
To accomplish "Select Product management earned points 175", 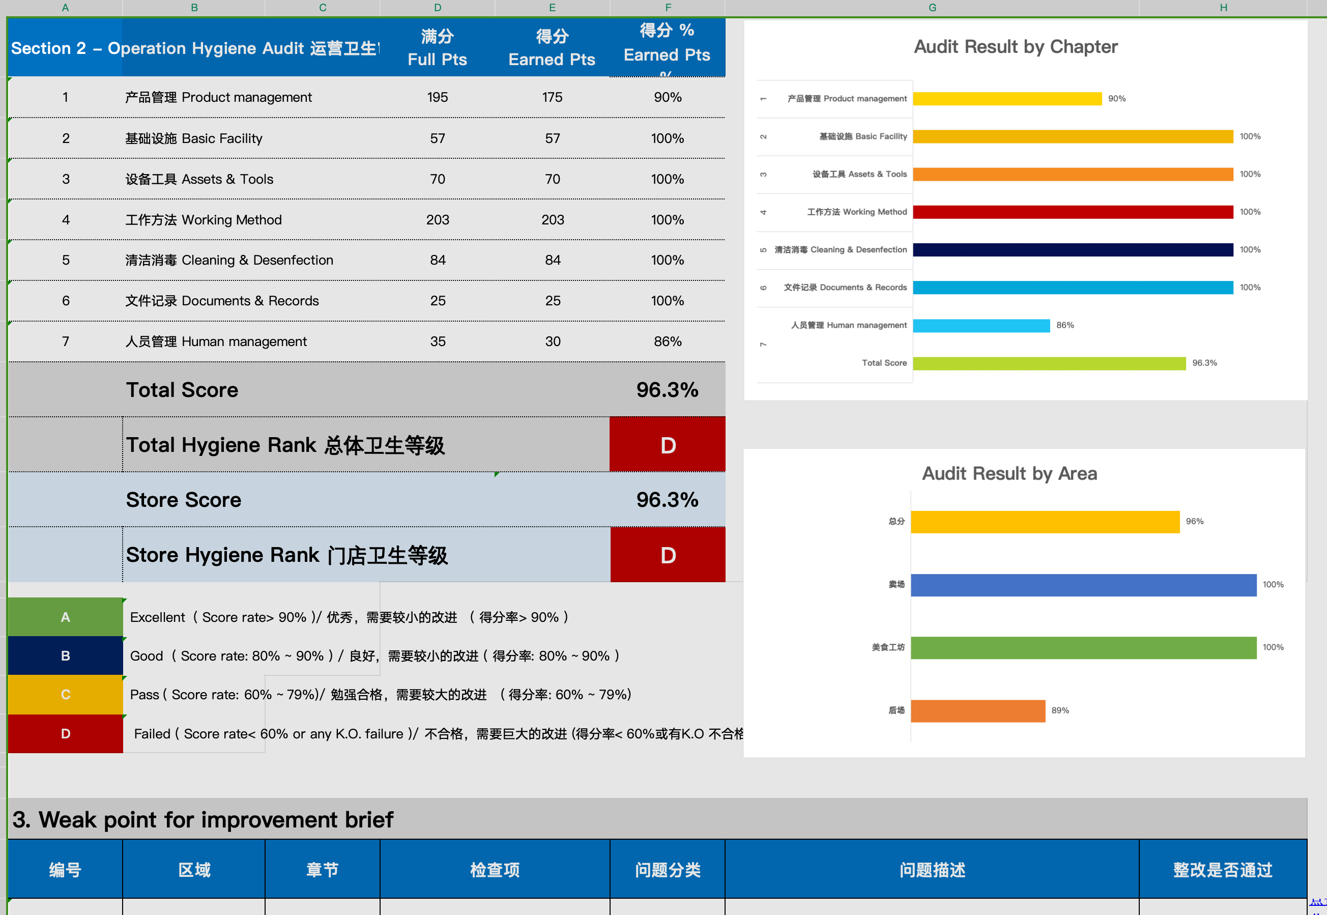I will click(553, 98).
